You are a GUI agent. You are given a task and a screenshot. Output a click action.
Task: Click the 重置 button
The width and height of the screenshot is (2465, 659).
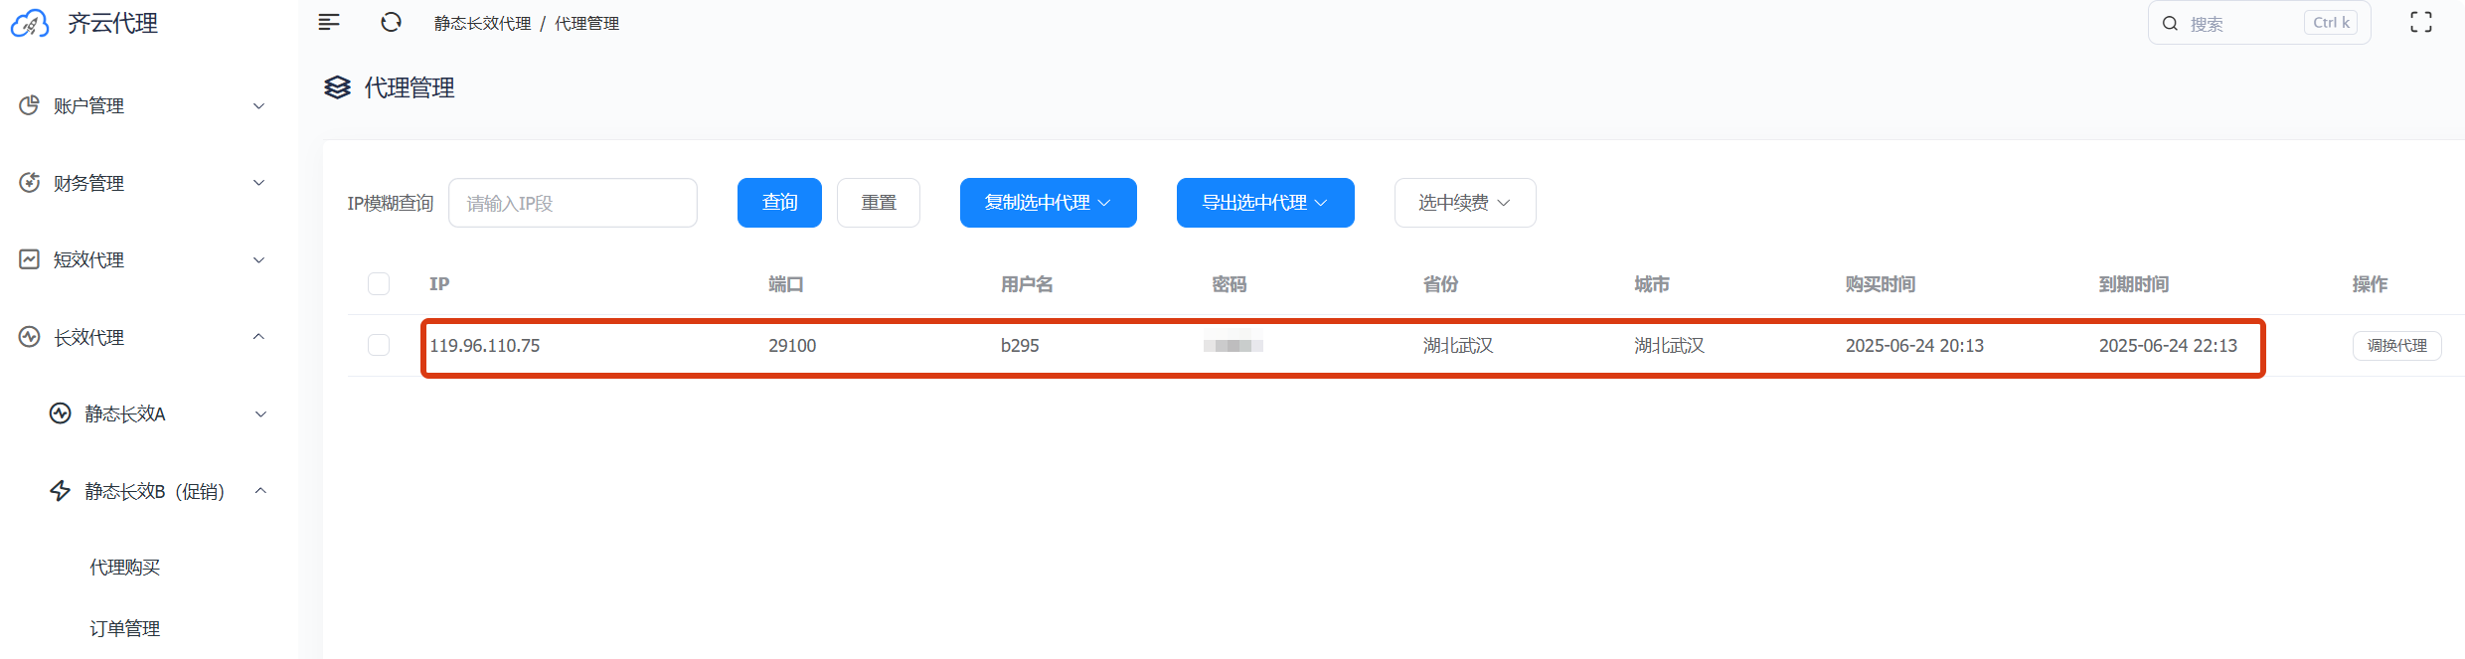tap(878, 203)
